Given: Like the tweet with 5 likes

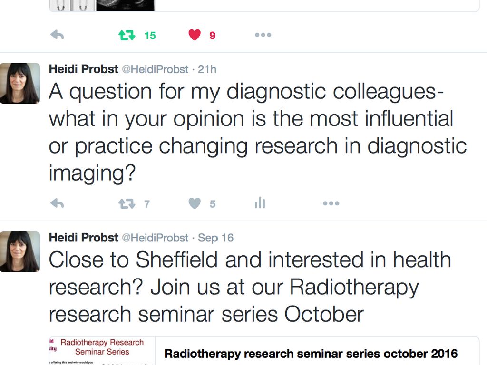Looking at the screenshot, I should (195, 203).
